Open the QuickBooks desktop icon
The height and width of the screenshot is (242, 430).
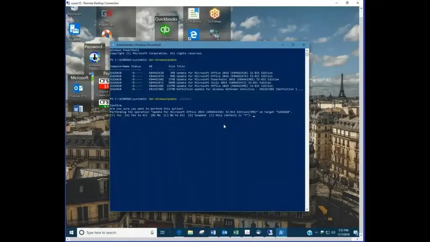[165, 32]
